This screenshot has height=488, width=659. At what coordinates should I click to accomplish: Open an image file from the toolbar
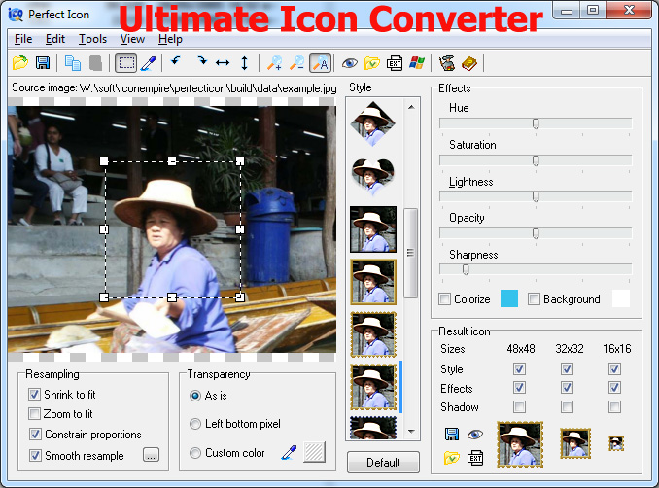[x=19, y=63]
